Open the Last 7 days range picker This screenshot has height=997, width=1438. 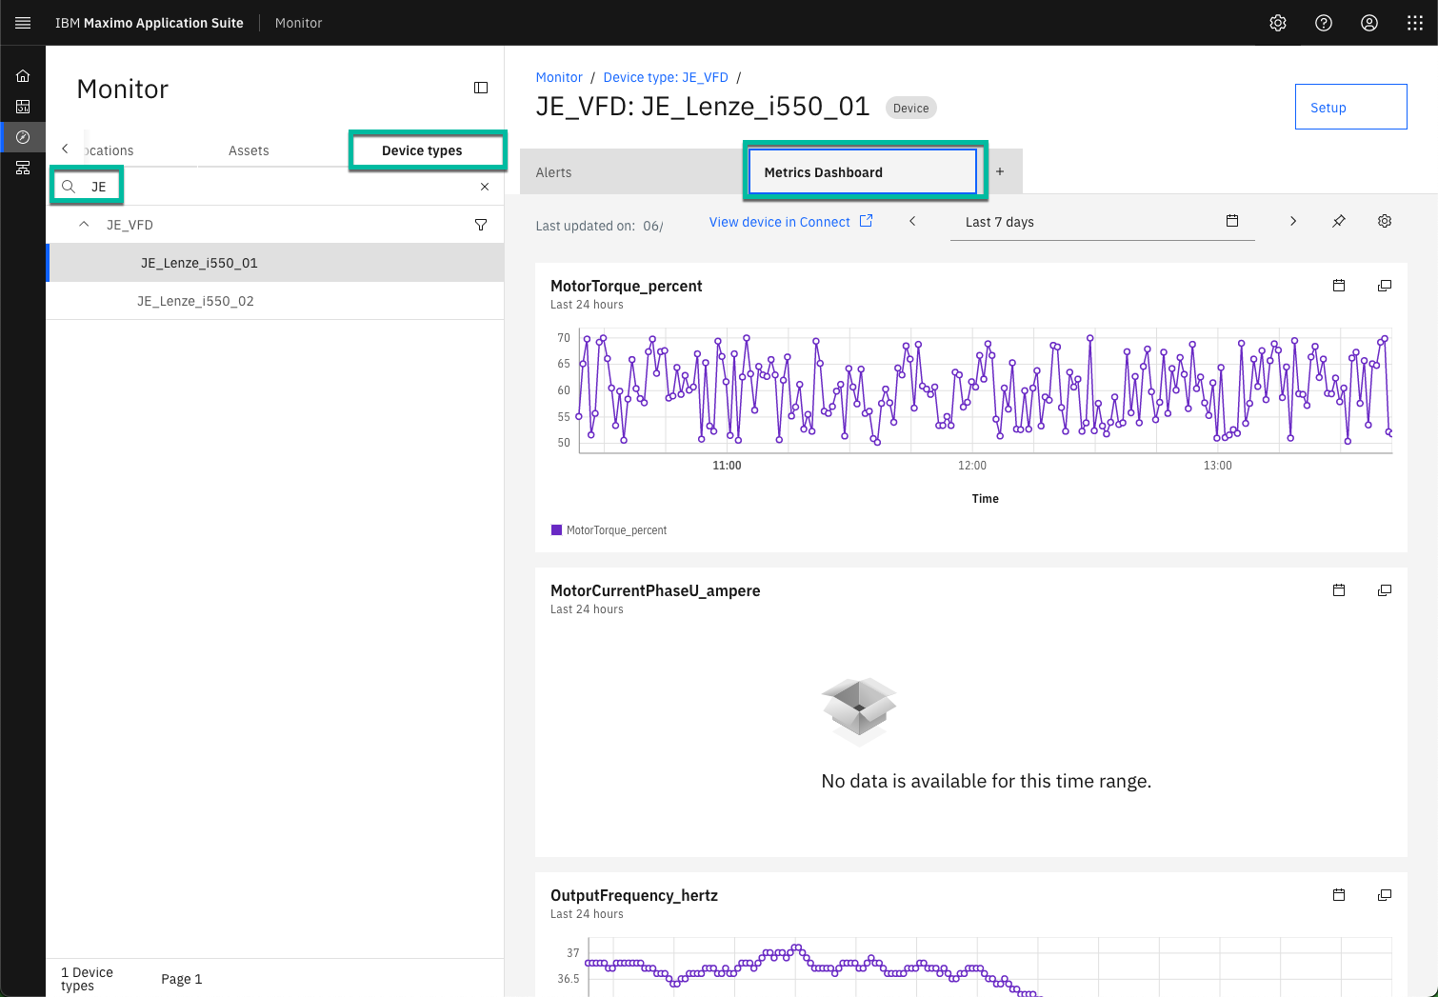[x=1102, y=222]
